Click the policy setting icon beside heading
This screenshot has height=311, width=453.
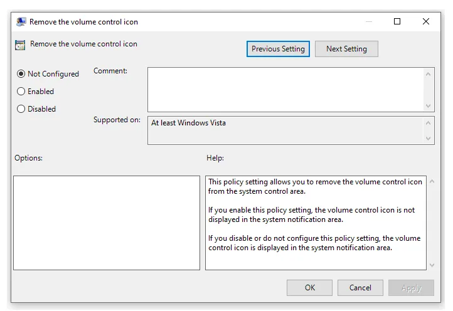[x=20, y=45]
